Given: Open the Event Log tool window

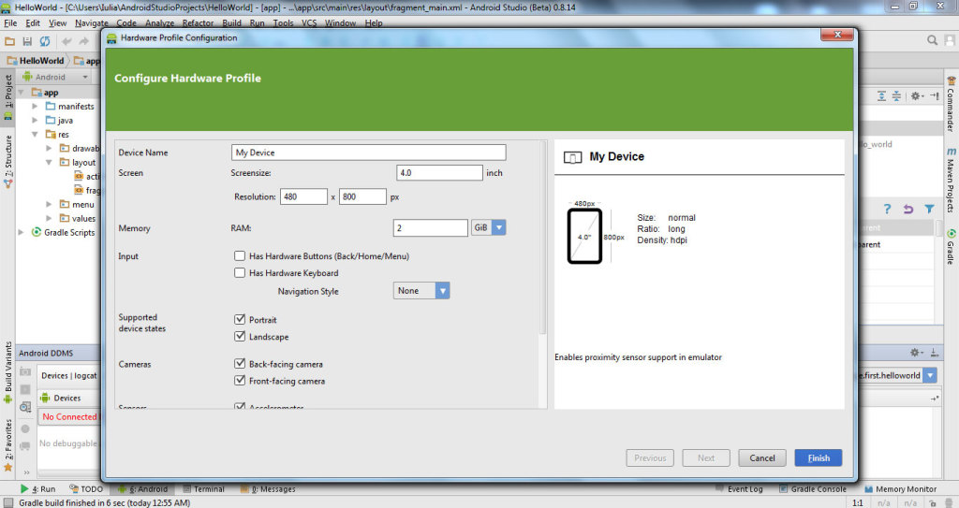Looking at the screenshot, I should click(740, 489).
